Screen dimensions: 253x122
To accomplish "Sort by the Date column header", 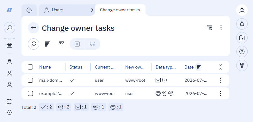I will pyautogui.click(x=189, y=67).
